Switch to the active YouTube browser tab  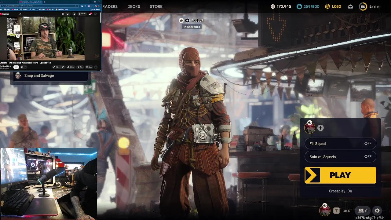pos(31,2)
